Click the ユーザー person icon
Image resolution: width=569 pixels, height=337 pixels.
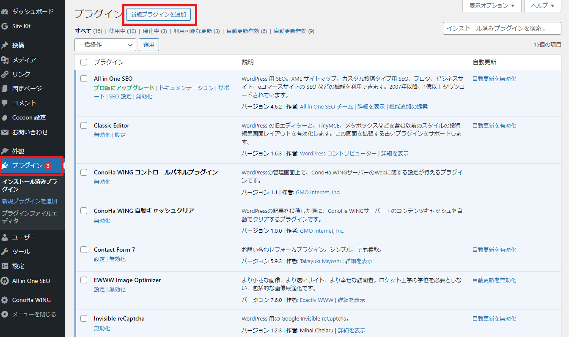click(x=5, y=237)
